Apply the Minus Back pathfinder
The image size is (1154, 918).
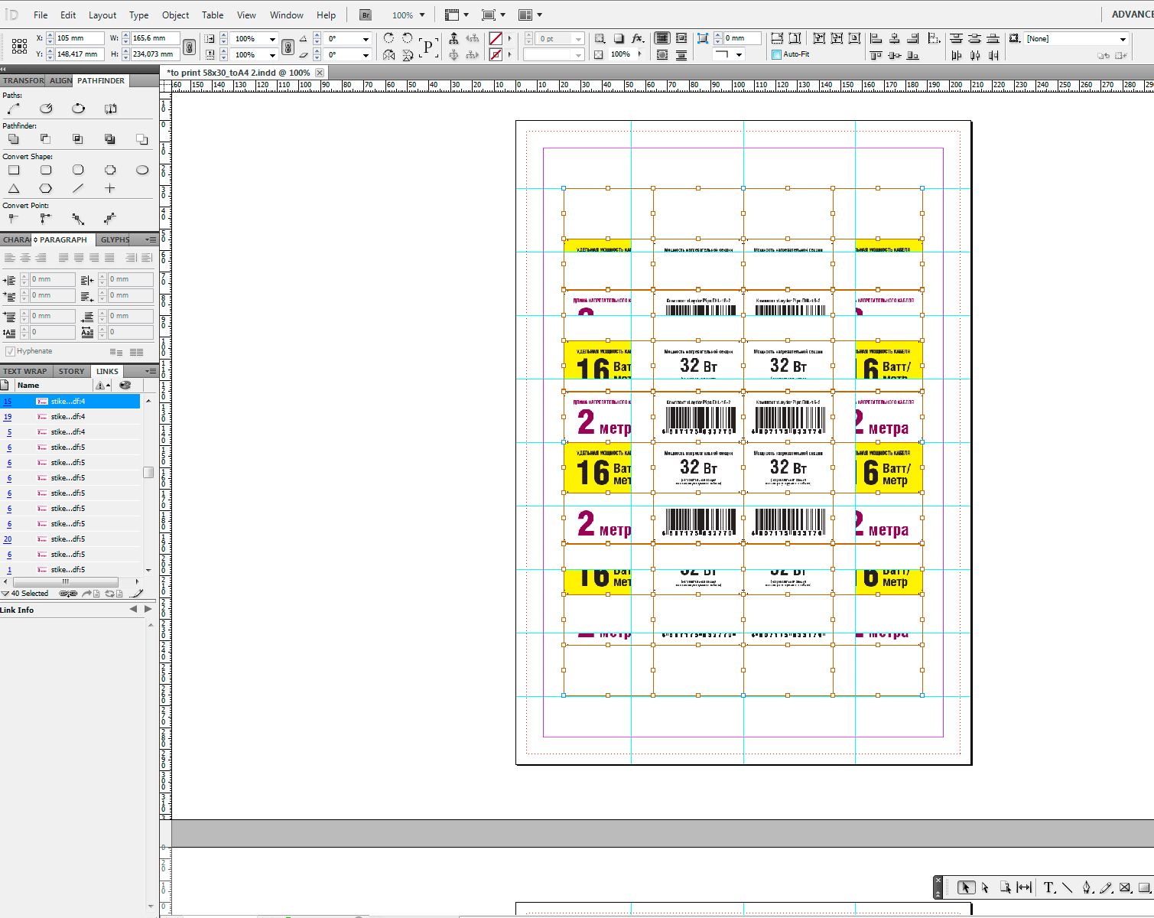click(142, 139)
